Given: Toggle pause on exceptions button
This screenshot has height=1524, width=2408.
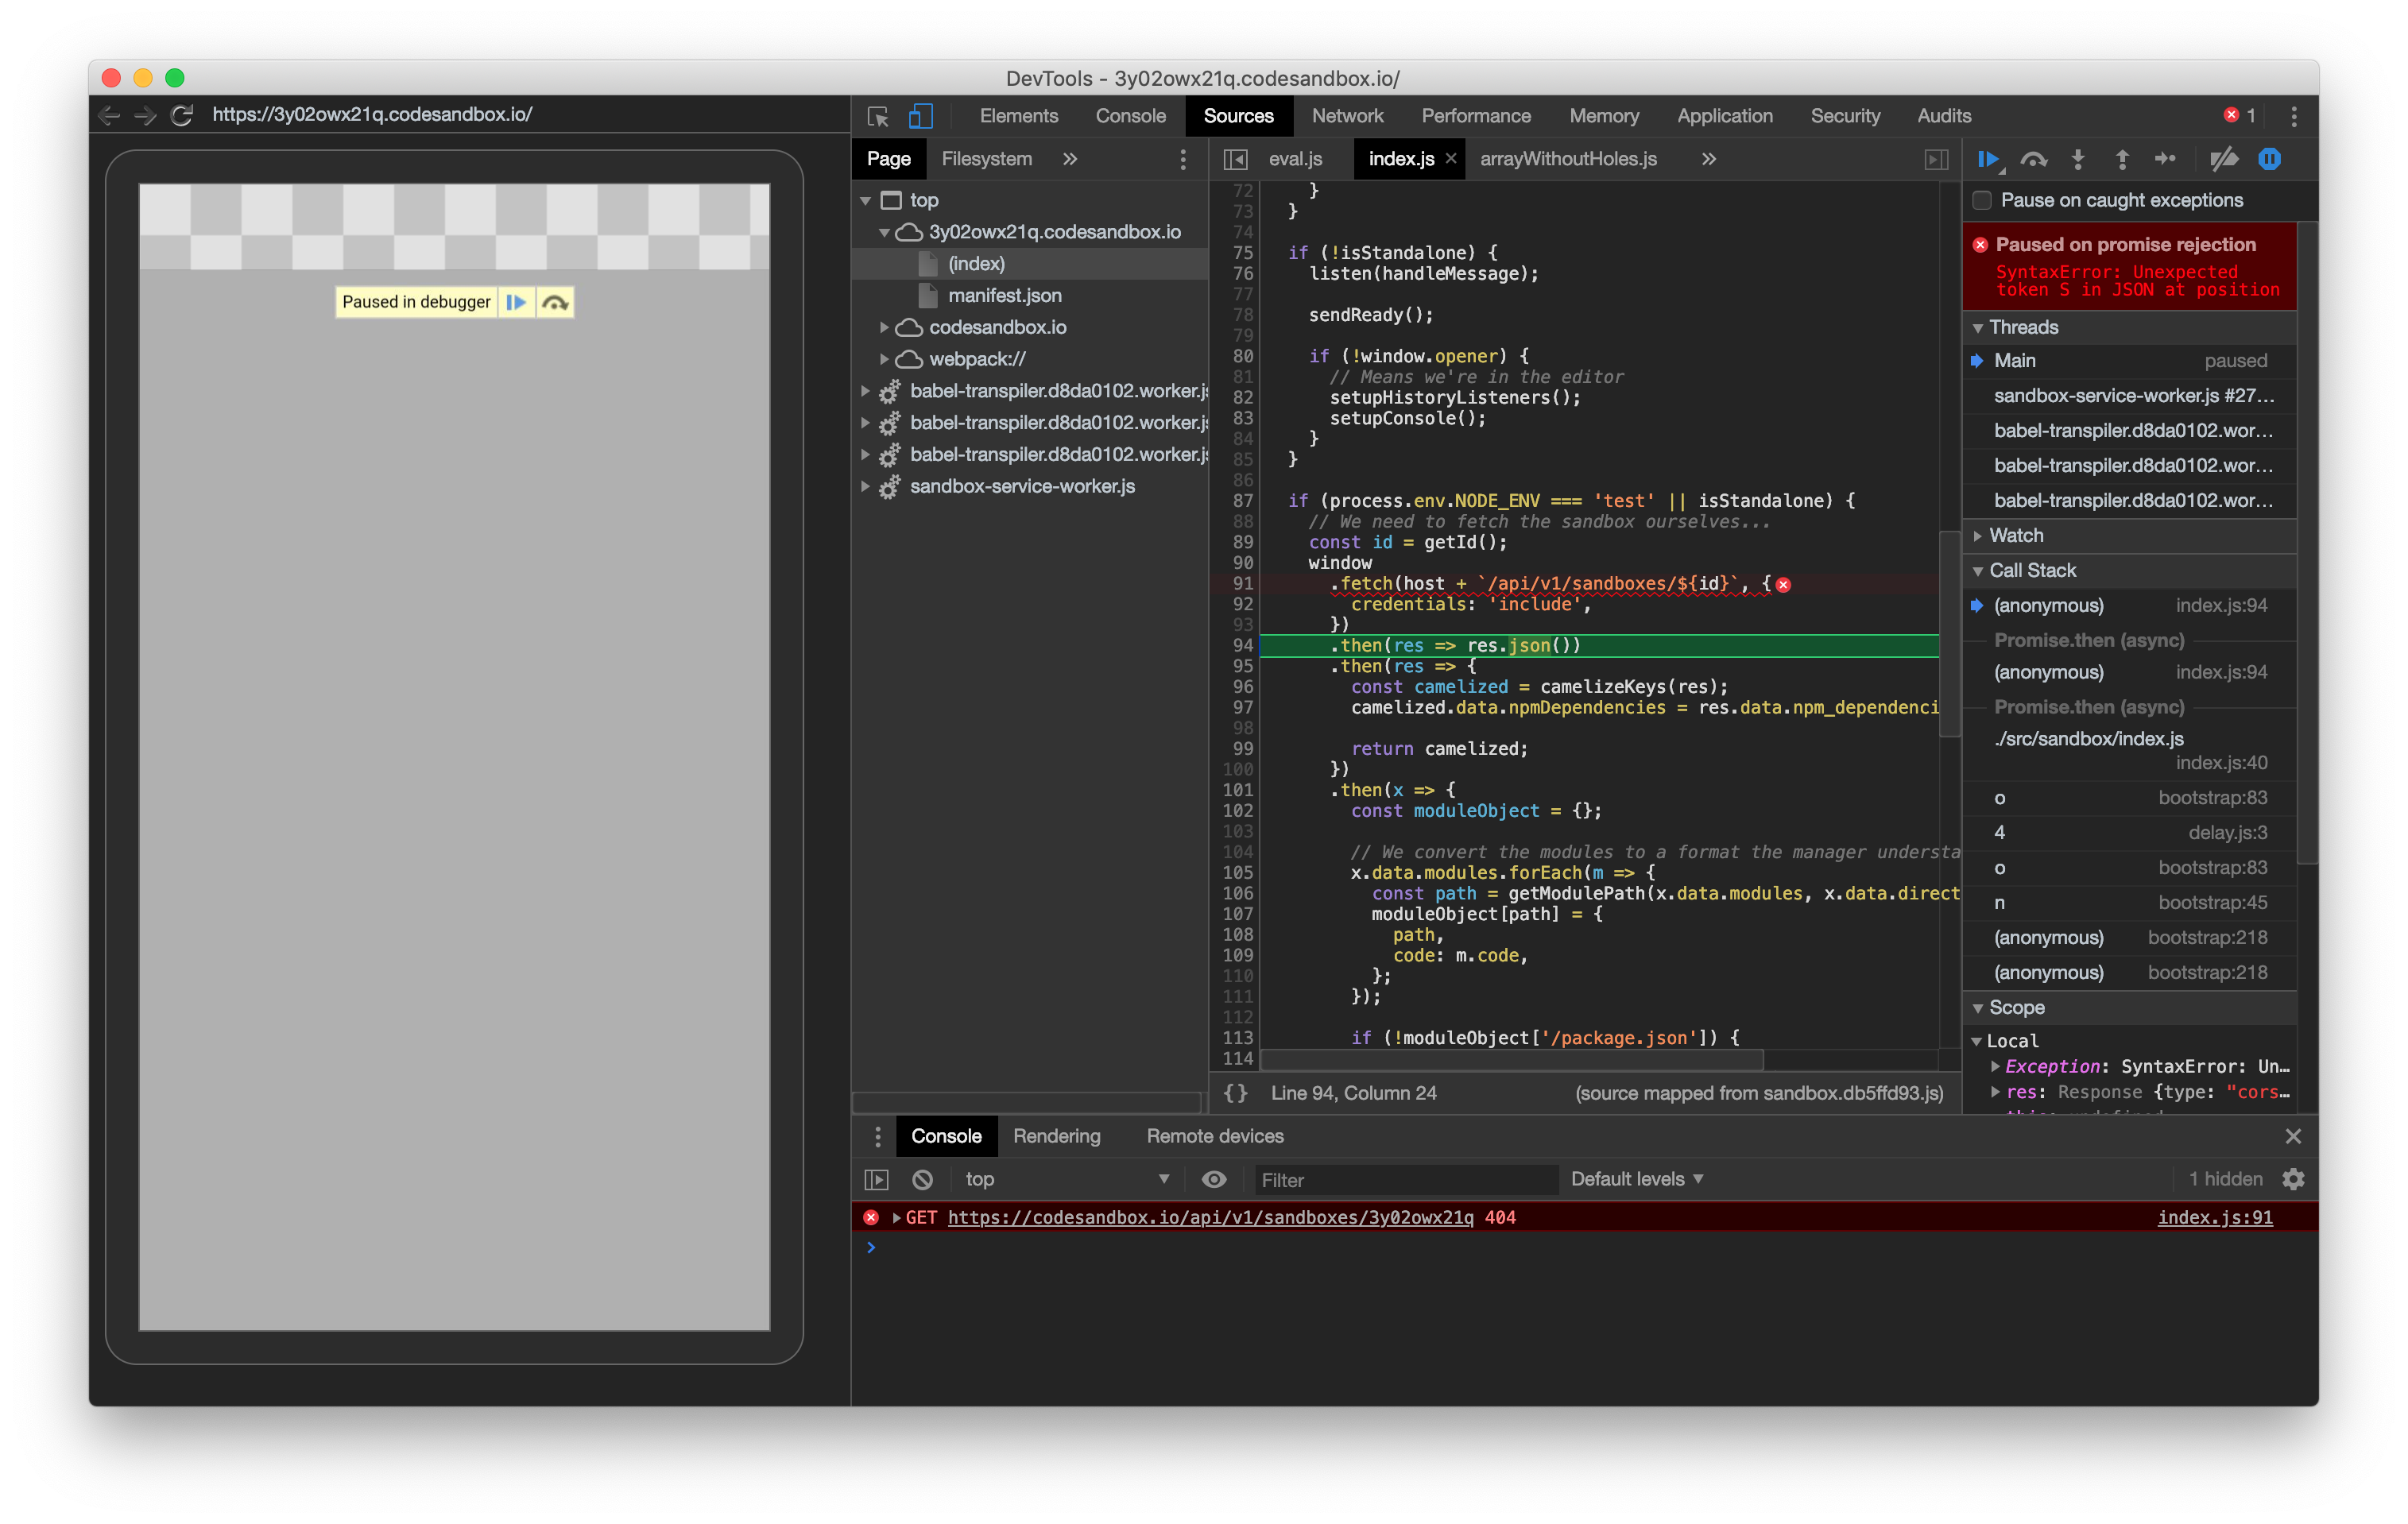Looking at the screenshot, I should pyautogui.click(x=2271, y=159).
